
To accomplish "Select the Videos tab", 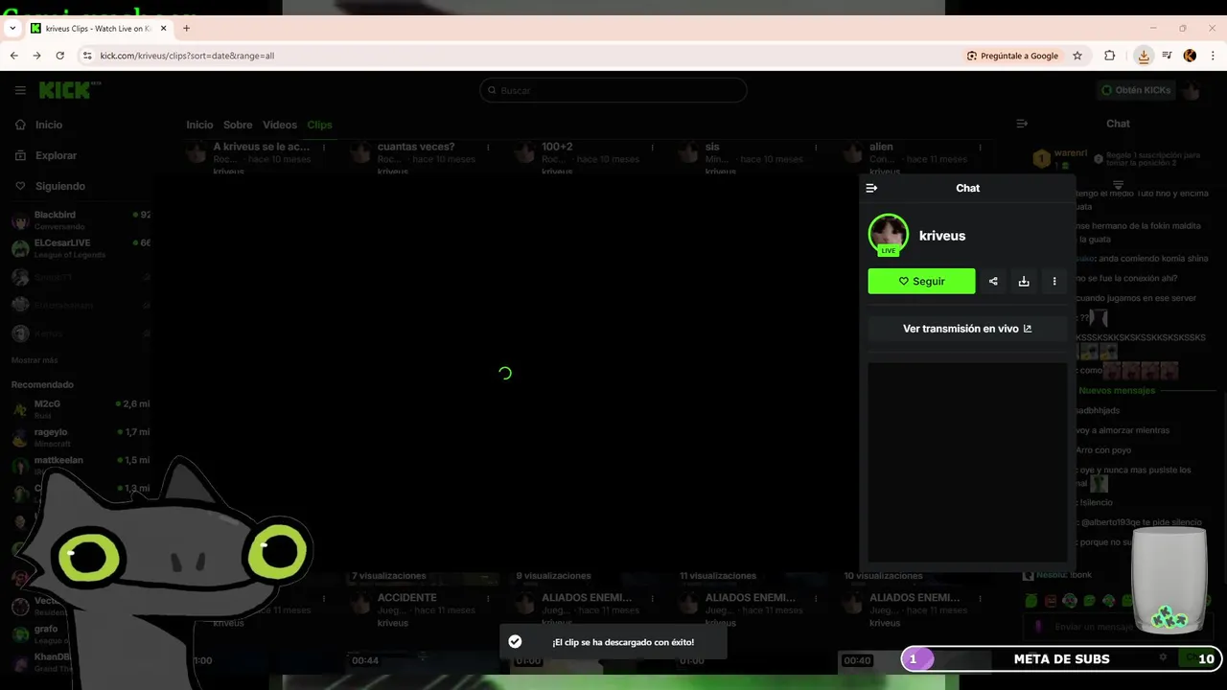I will [x=280, y=125].
